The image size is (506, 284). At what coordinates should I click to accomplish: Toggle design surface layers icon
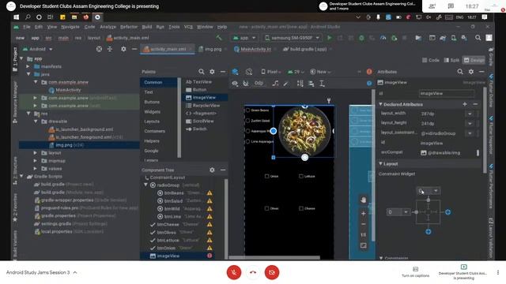click(236, 72)
